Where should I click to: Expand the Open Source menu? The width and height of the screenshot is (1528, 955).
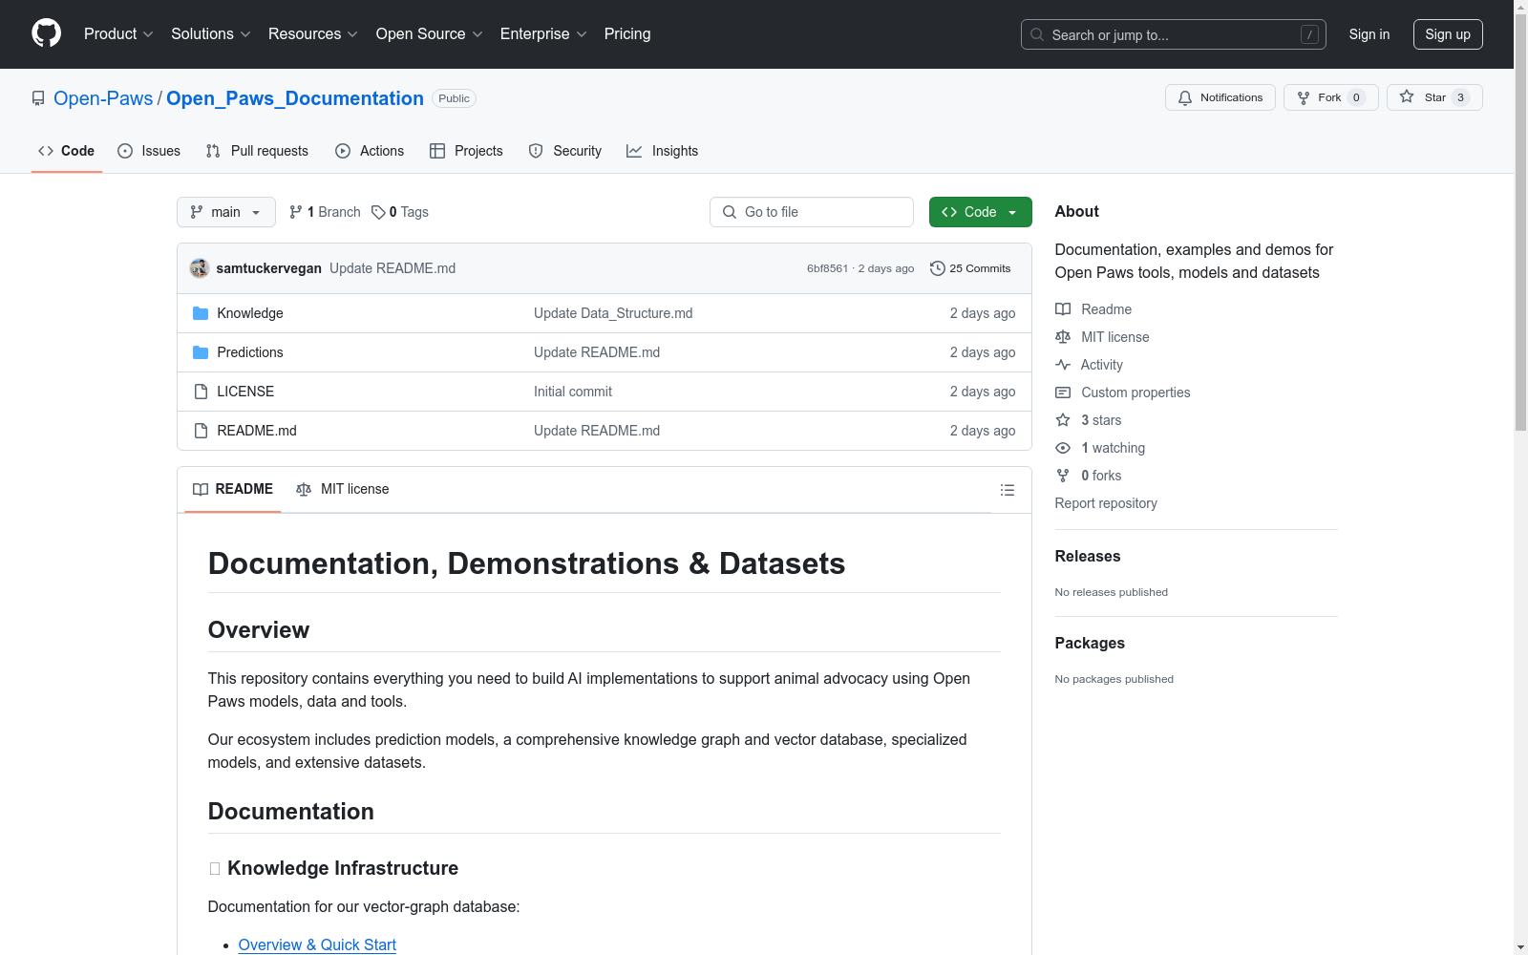tap(430, 33)
